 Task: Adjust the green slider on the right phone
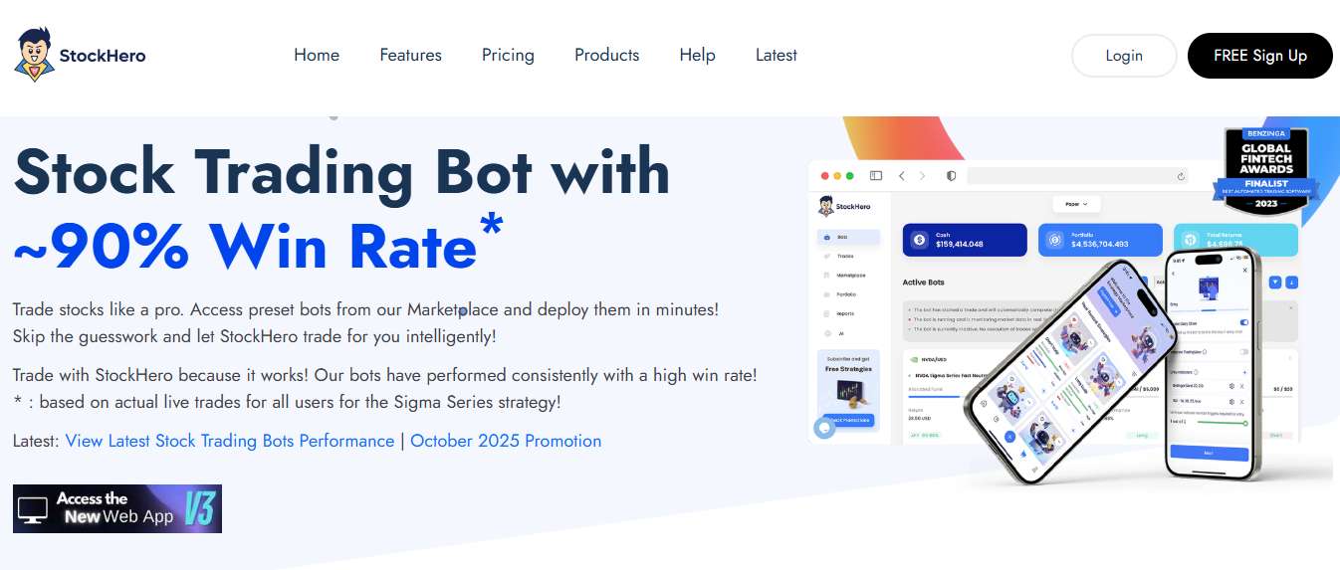coord(1224,423)
